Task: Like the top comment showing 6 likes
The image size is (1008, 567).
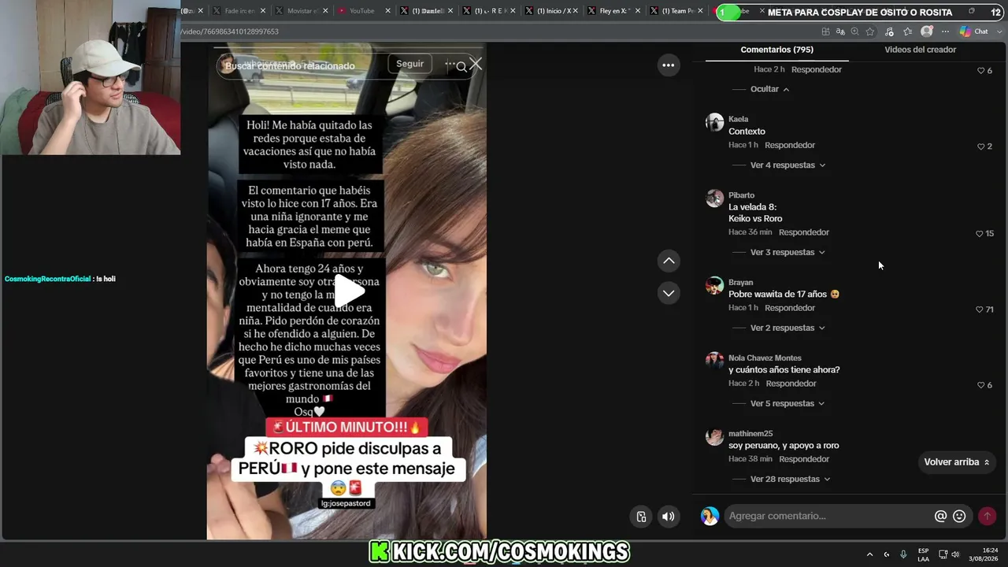Action: tap(981, 71)
